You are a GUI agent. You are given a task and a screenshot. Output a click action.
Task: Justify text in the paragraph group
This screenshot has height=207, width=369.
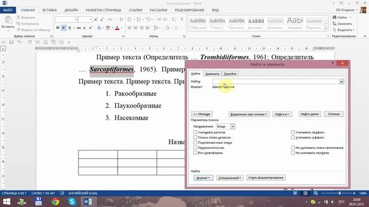point(148,28)
